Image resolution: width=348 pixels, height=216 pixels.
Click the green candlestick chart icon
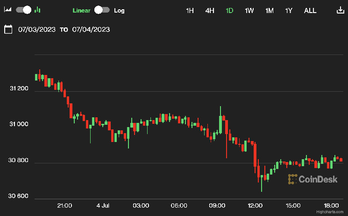[x=38, y=10]
